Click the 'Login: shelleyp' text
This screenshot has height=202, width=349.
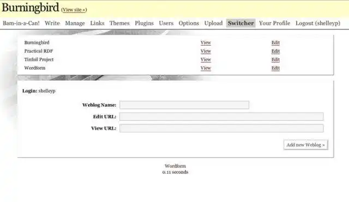39,91
